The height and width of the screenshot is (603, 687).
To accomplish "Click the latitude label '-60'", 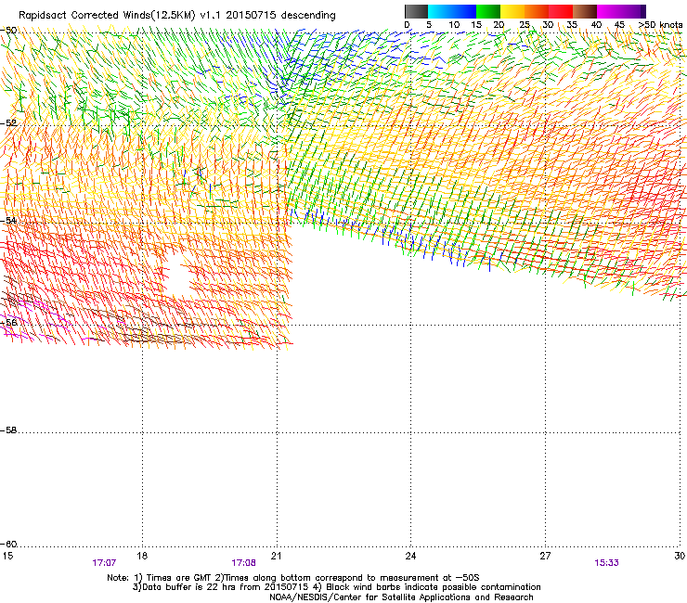I will coord(8,545).
